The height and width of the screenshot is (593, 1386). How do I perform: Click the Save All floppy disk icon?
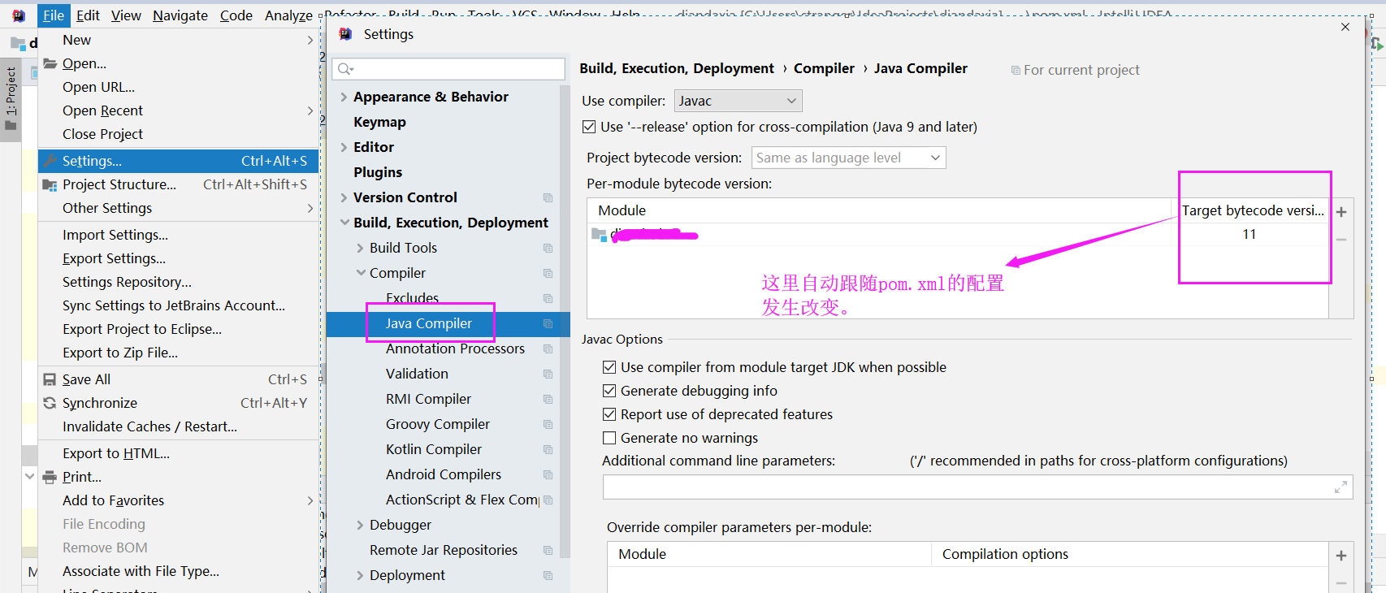(x=50, y=379)
